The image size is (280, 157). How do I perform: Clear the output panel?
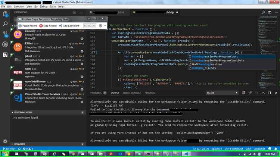[243, 93]
